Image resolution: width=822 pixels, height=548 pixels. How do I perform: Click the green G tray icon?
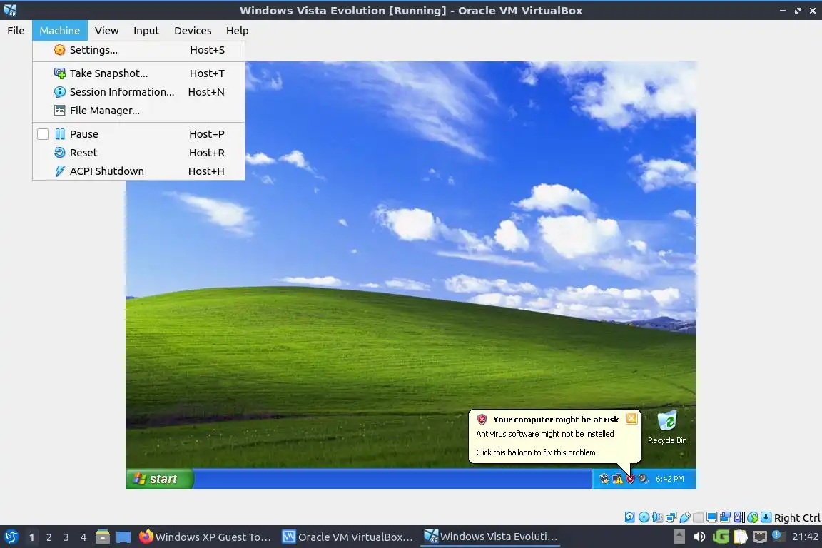720,537
